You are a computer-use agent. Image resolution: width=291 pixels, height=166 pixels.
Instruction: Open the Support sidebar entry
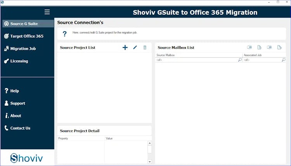coord(17,103)
